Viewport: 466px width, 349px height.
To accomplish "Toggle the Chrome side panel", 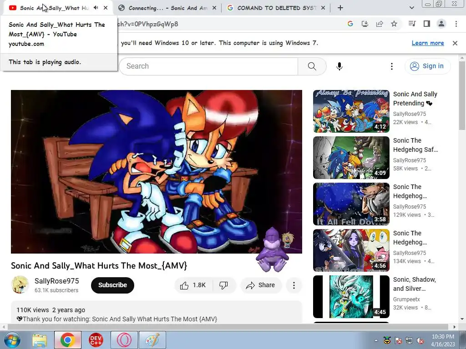I will click(x=426, y=24).
